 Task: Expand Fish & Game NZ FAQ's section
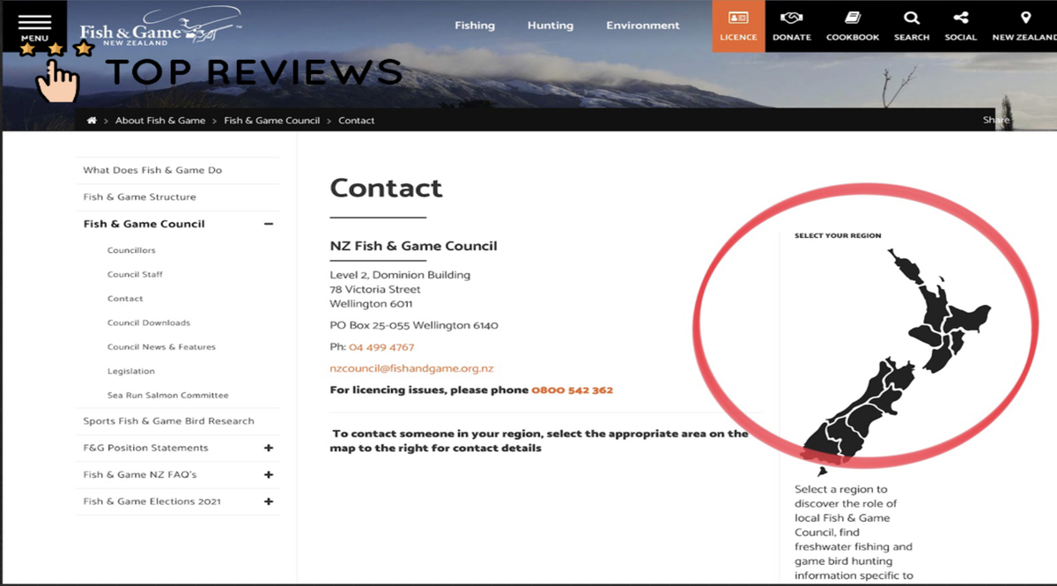click(269, 475)
